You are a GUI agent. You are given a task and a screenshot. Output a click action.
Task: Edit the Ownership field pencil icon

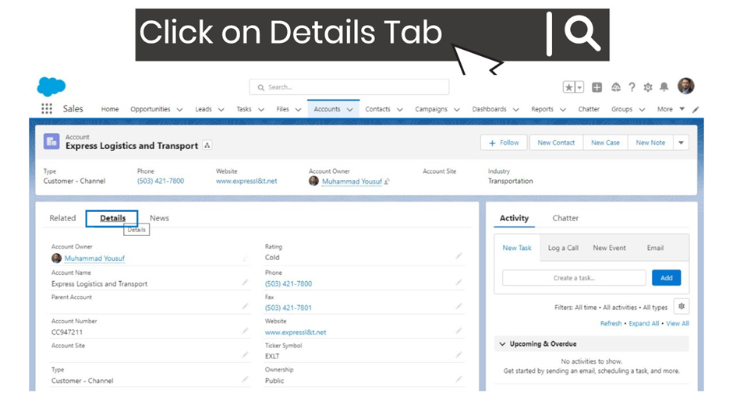coord(459,379)
